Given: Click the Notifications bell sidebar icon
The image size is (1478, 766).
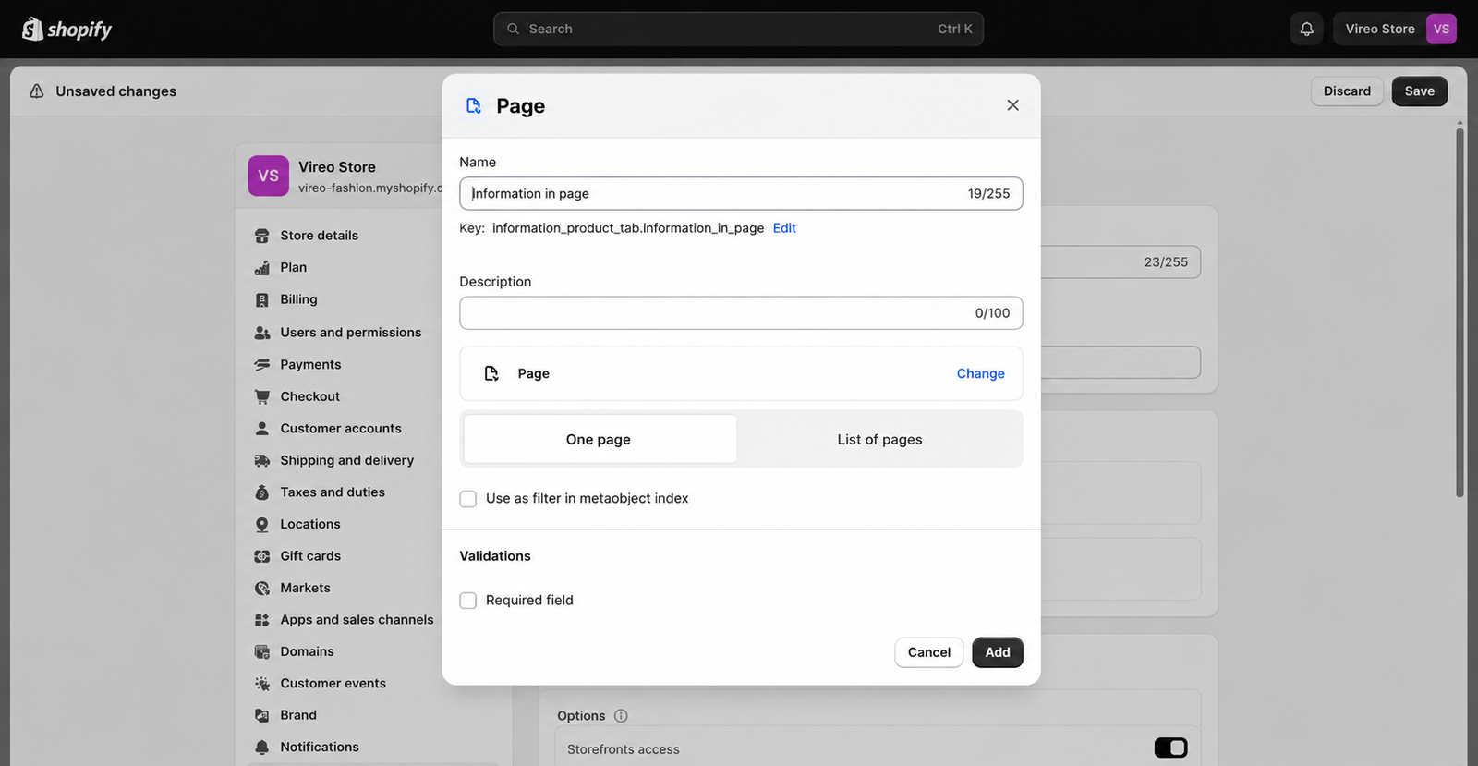Looking at the screenshot, I should [x=261, y=747].
